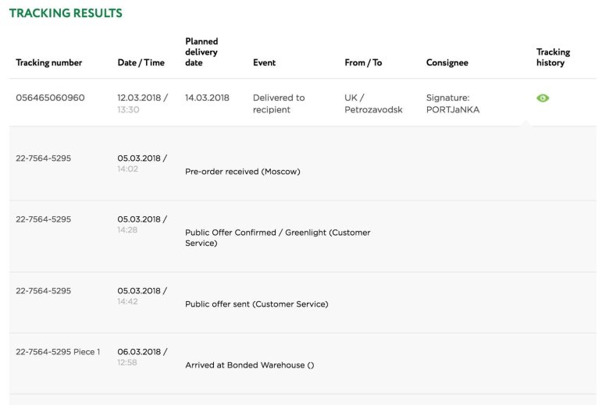Select the "From / To" column header
Screen dimensions: 609x405
[363, 62]
